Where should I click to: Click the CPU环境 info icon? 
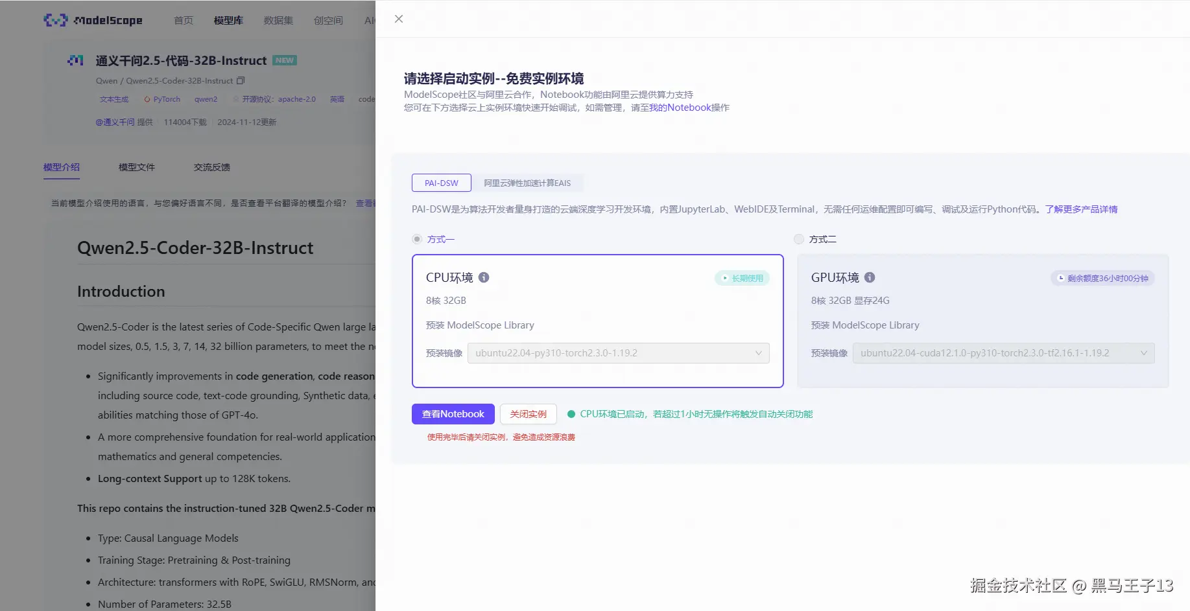tap(484, 277)
